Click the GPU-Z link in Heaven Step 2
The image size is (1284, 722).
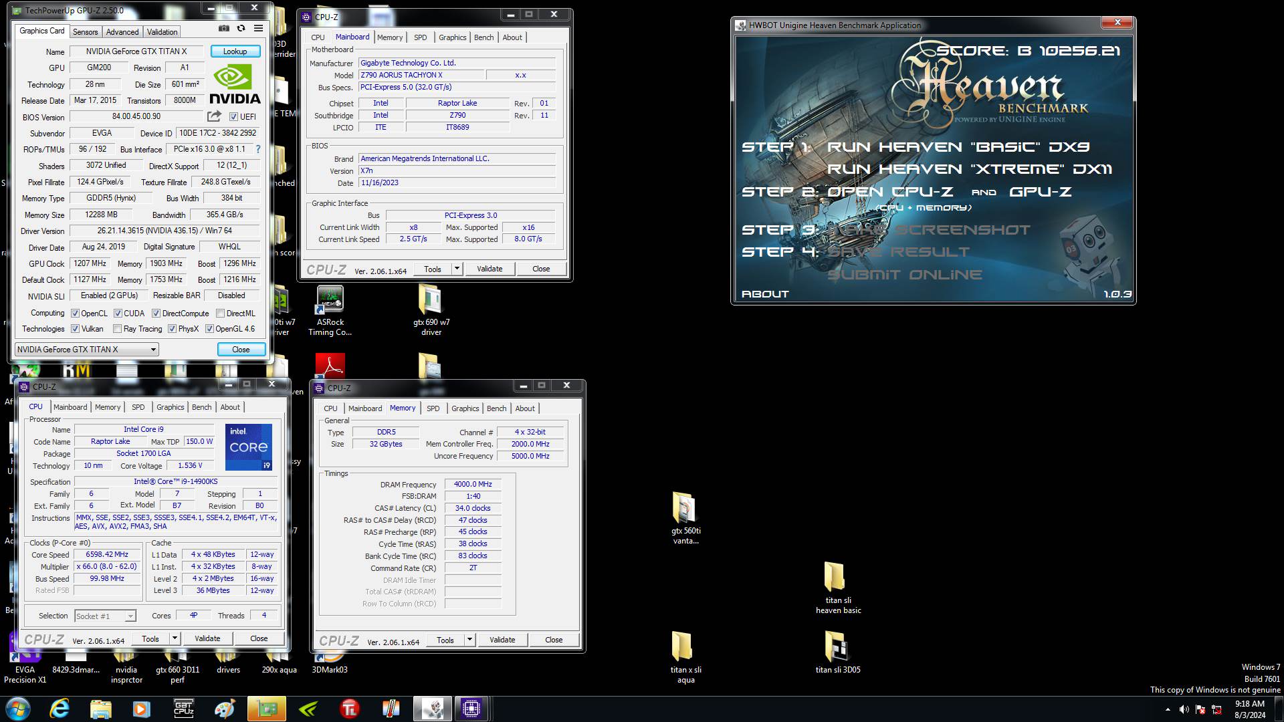pos(1040,192)
